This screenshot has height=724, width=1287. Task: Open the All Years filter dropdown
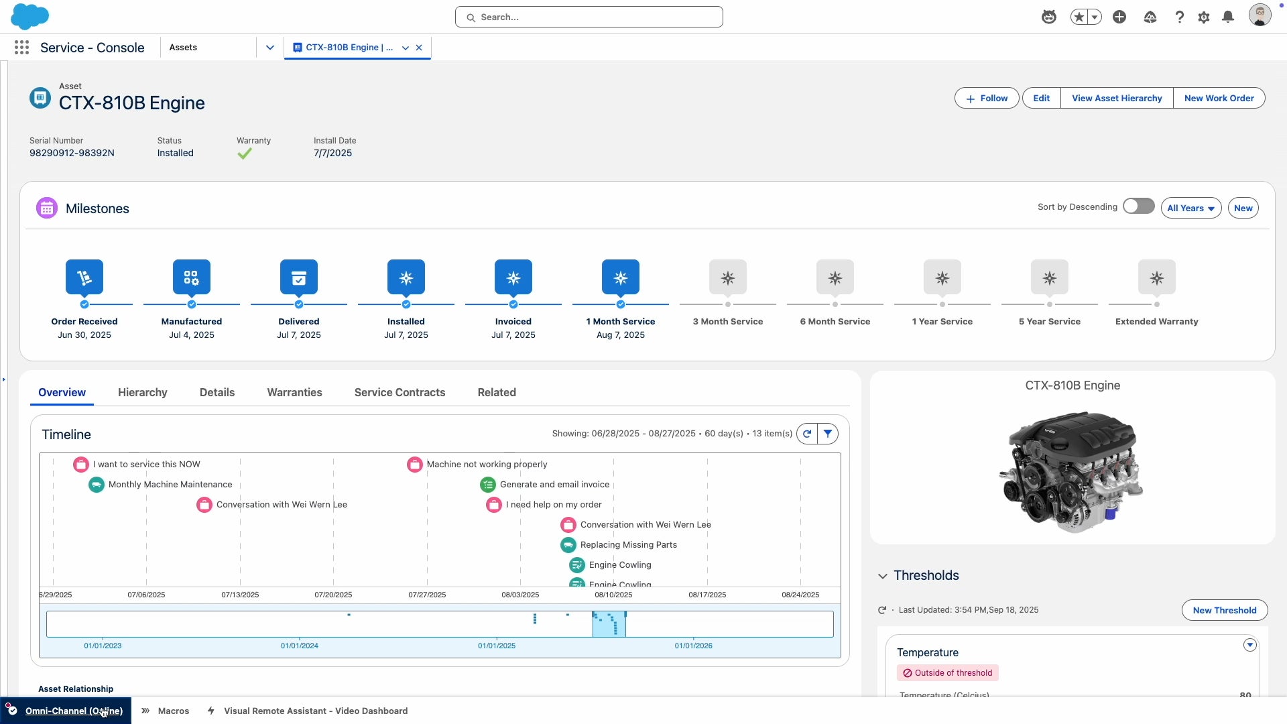pos(1190,208)
